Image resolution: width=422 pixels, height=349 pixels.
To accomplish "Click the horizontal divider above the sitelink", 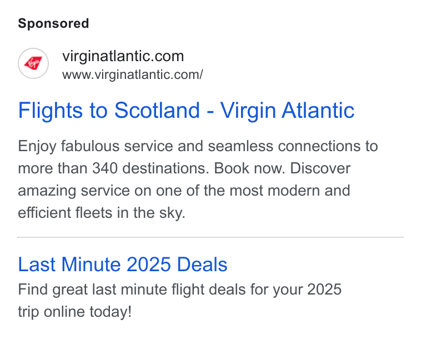I will [x=211, y=237].
